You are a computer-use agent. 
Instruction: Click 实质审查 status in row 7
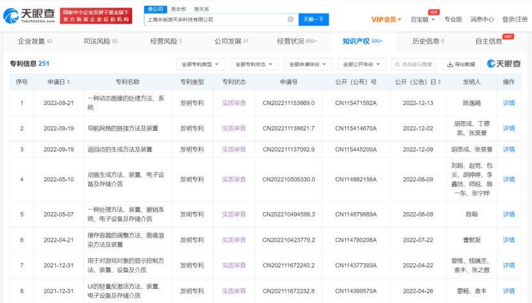[x=234, y=265]
